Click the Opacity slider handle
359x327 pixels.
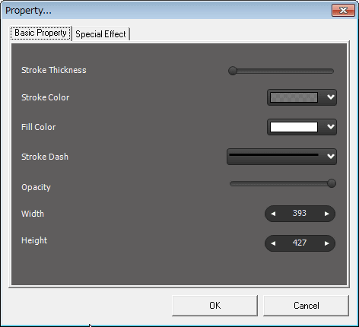tap(332, 183)
